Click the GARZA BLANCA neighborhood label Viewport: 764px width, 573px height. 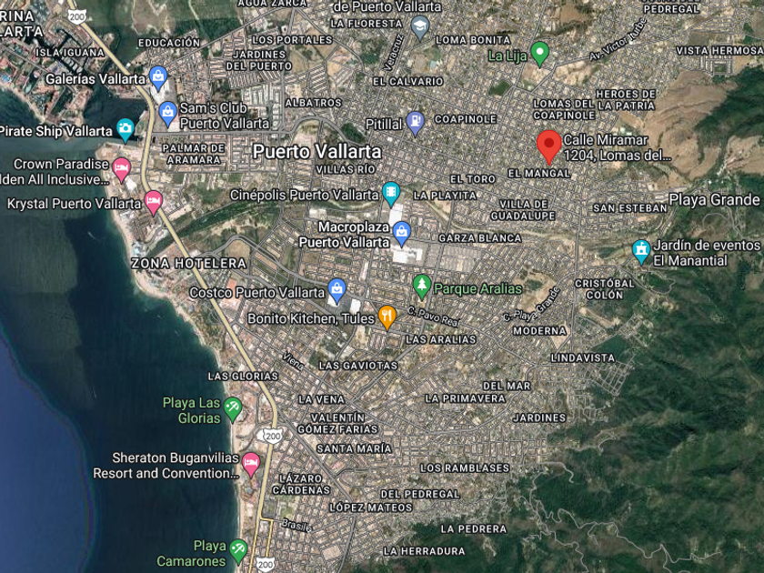point(480,238)
